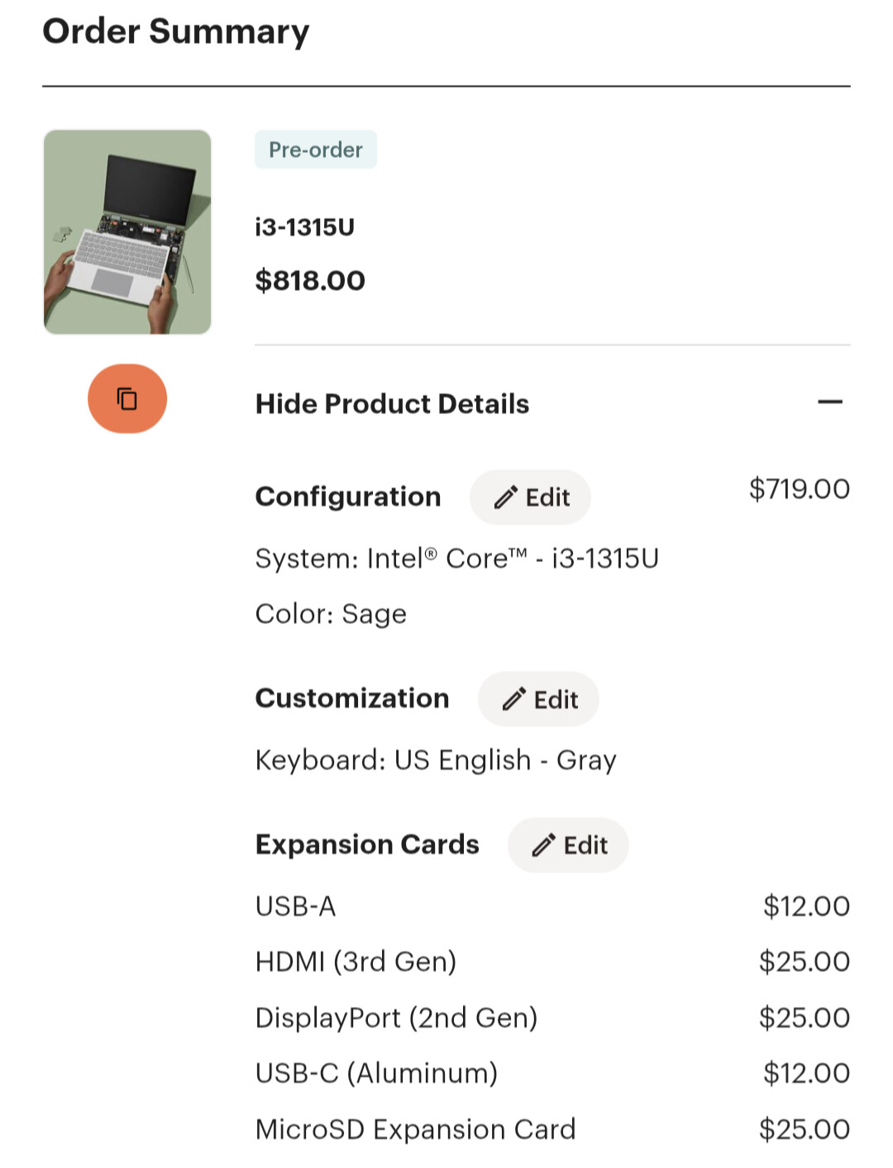Click the MicroSD Expansion Card row
Screen dimensions: 893x1168
coord(552,1129)
